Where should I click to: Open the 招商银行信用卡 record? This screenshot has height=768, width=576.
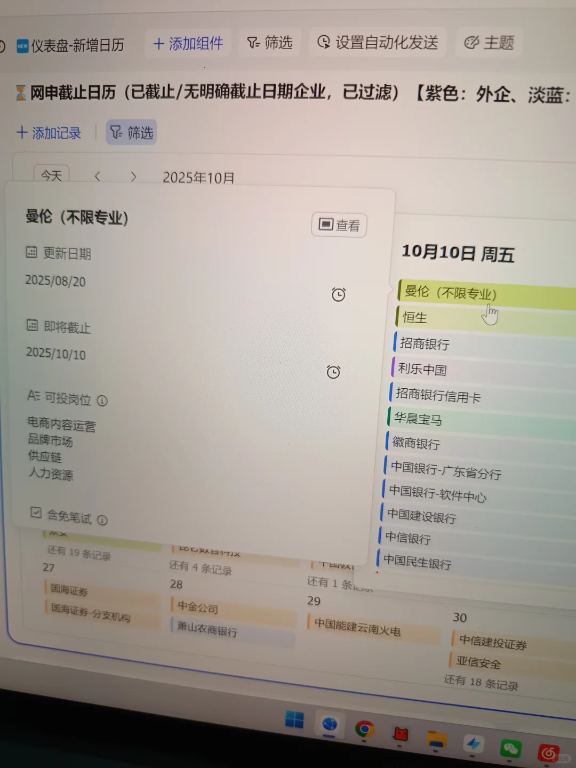pyautogui.click(x=482, y=397)
